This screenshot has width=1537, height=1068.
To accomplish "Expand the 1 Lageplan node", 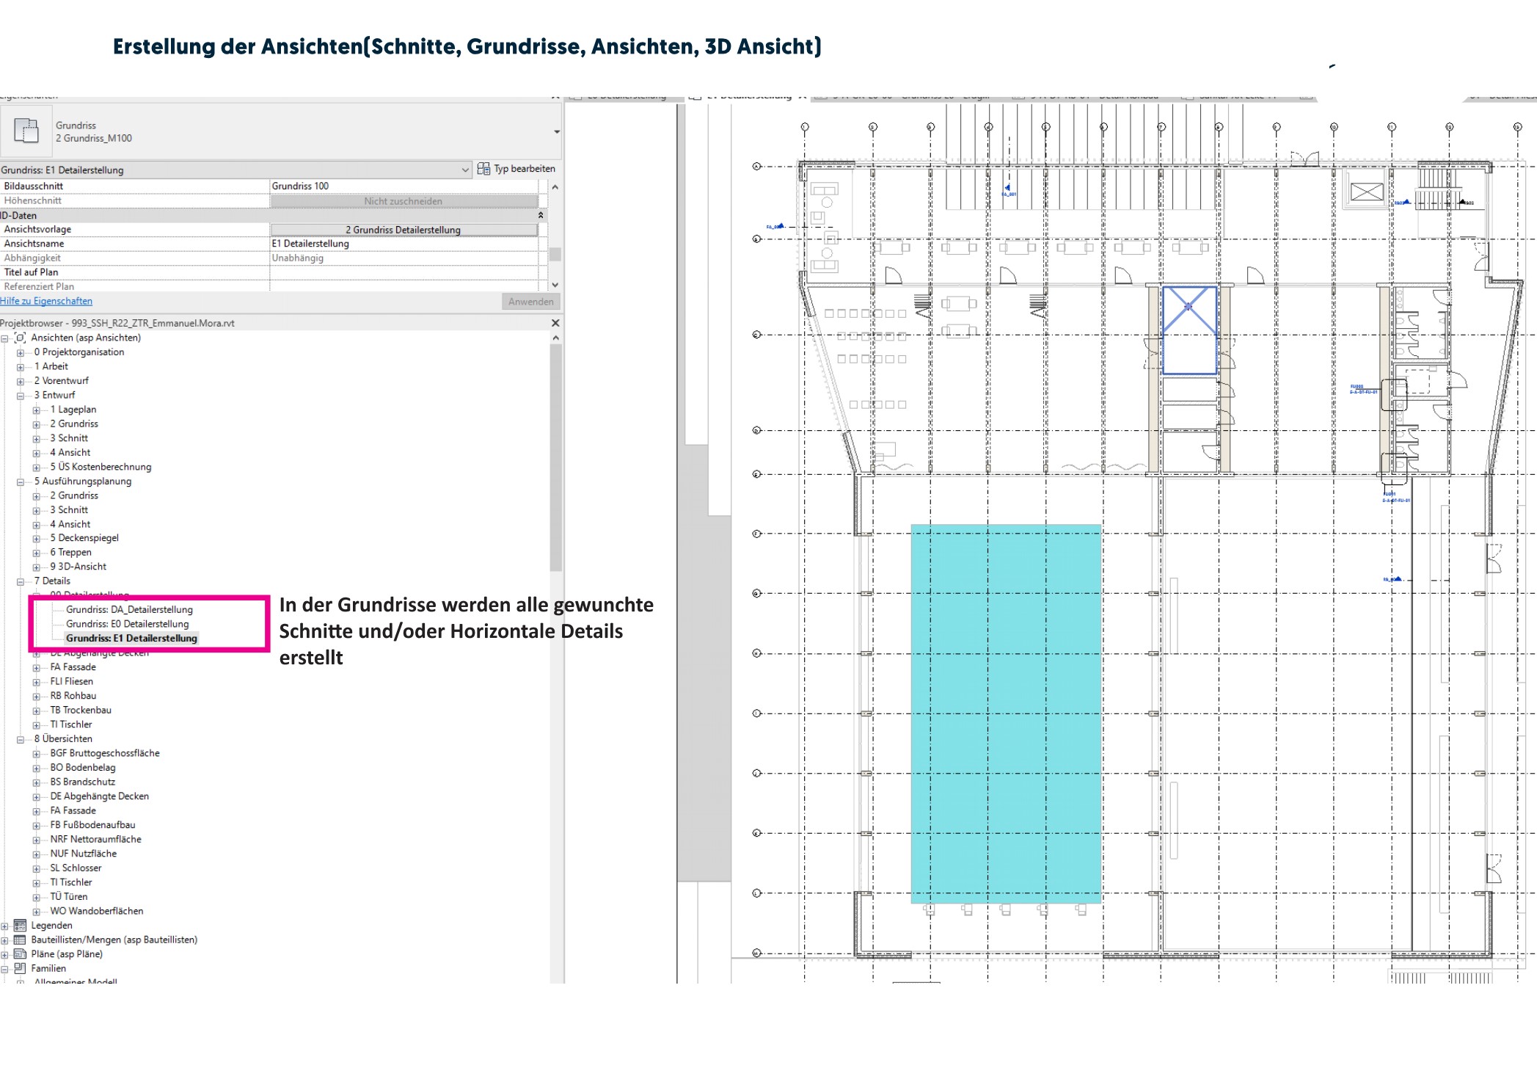I will click(36, 410).
